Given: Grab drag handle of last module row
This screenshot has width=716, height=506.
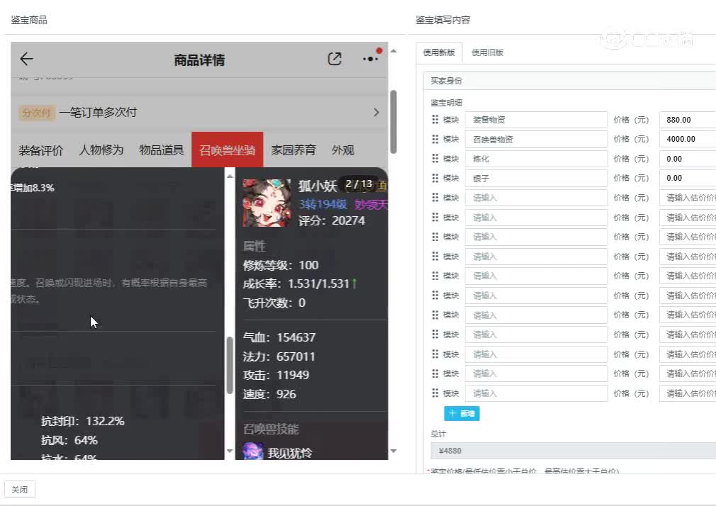Looking at the screenshot, I should (435, 393).
